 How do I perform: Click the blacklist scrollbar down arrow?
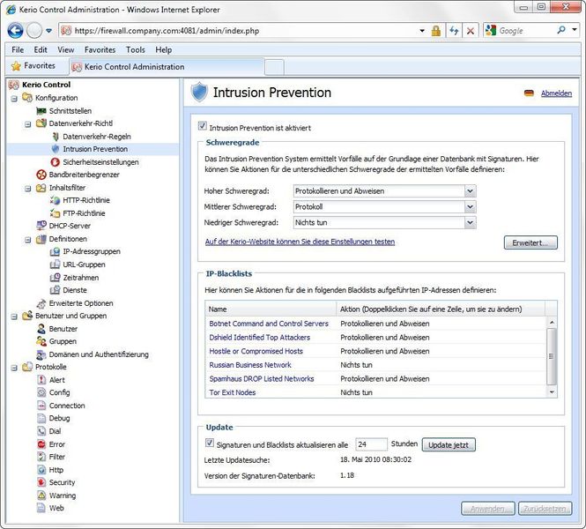[552, 392]
